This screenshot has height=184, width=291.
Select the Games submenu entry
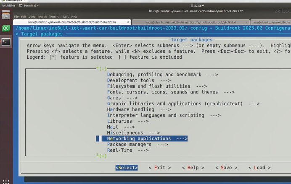coord(122,98)
